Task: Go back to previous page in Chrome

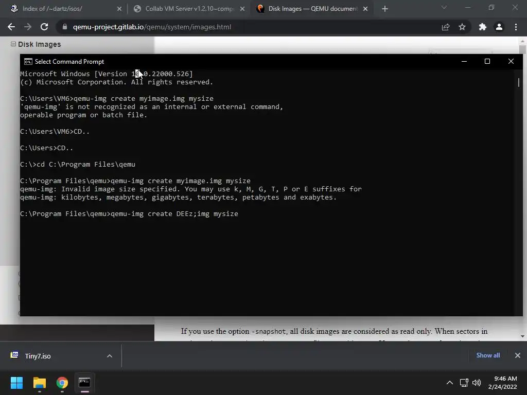Action: tap(11, 27)
